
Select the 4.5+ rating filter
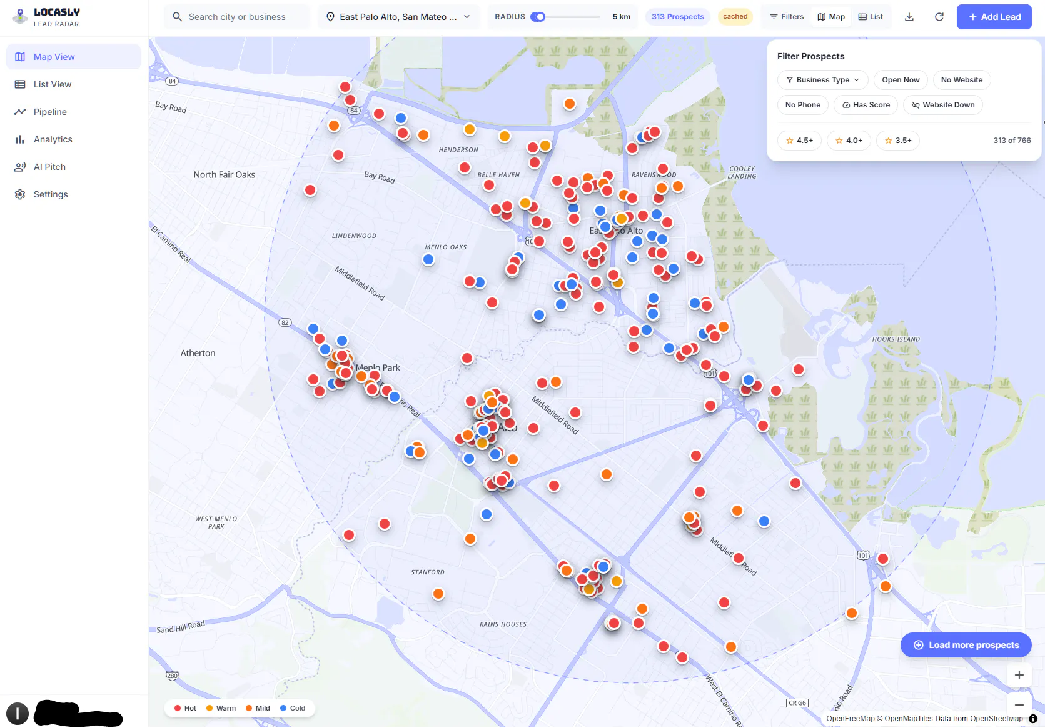coord(799,141)
